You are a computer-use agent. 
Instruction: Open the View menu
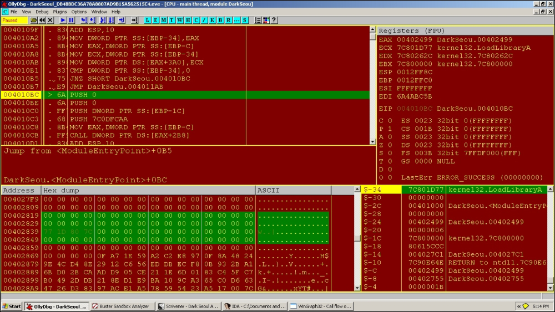[x=27, y=12]
